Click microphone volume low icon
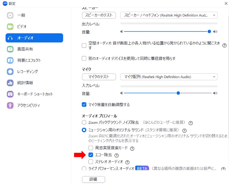The image size is (229, 185). (121, 93)
